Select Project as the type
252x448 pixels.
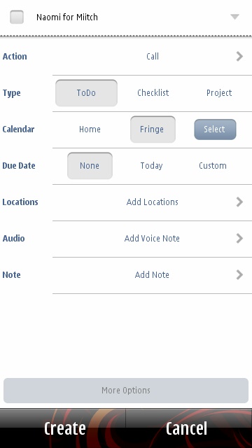(x=219, y=93)
